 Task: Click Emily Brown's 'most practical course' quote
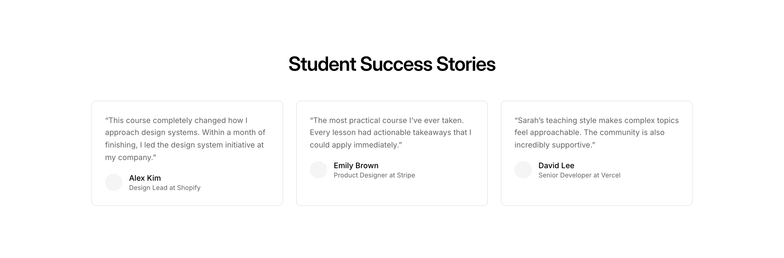click(x=390, y=133)
